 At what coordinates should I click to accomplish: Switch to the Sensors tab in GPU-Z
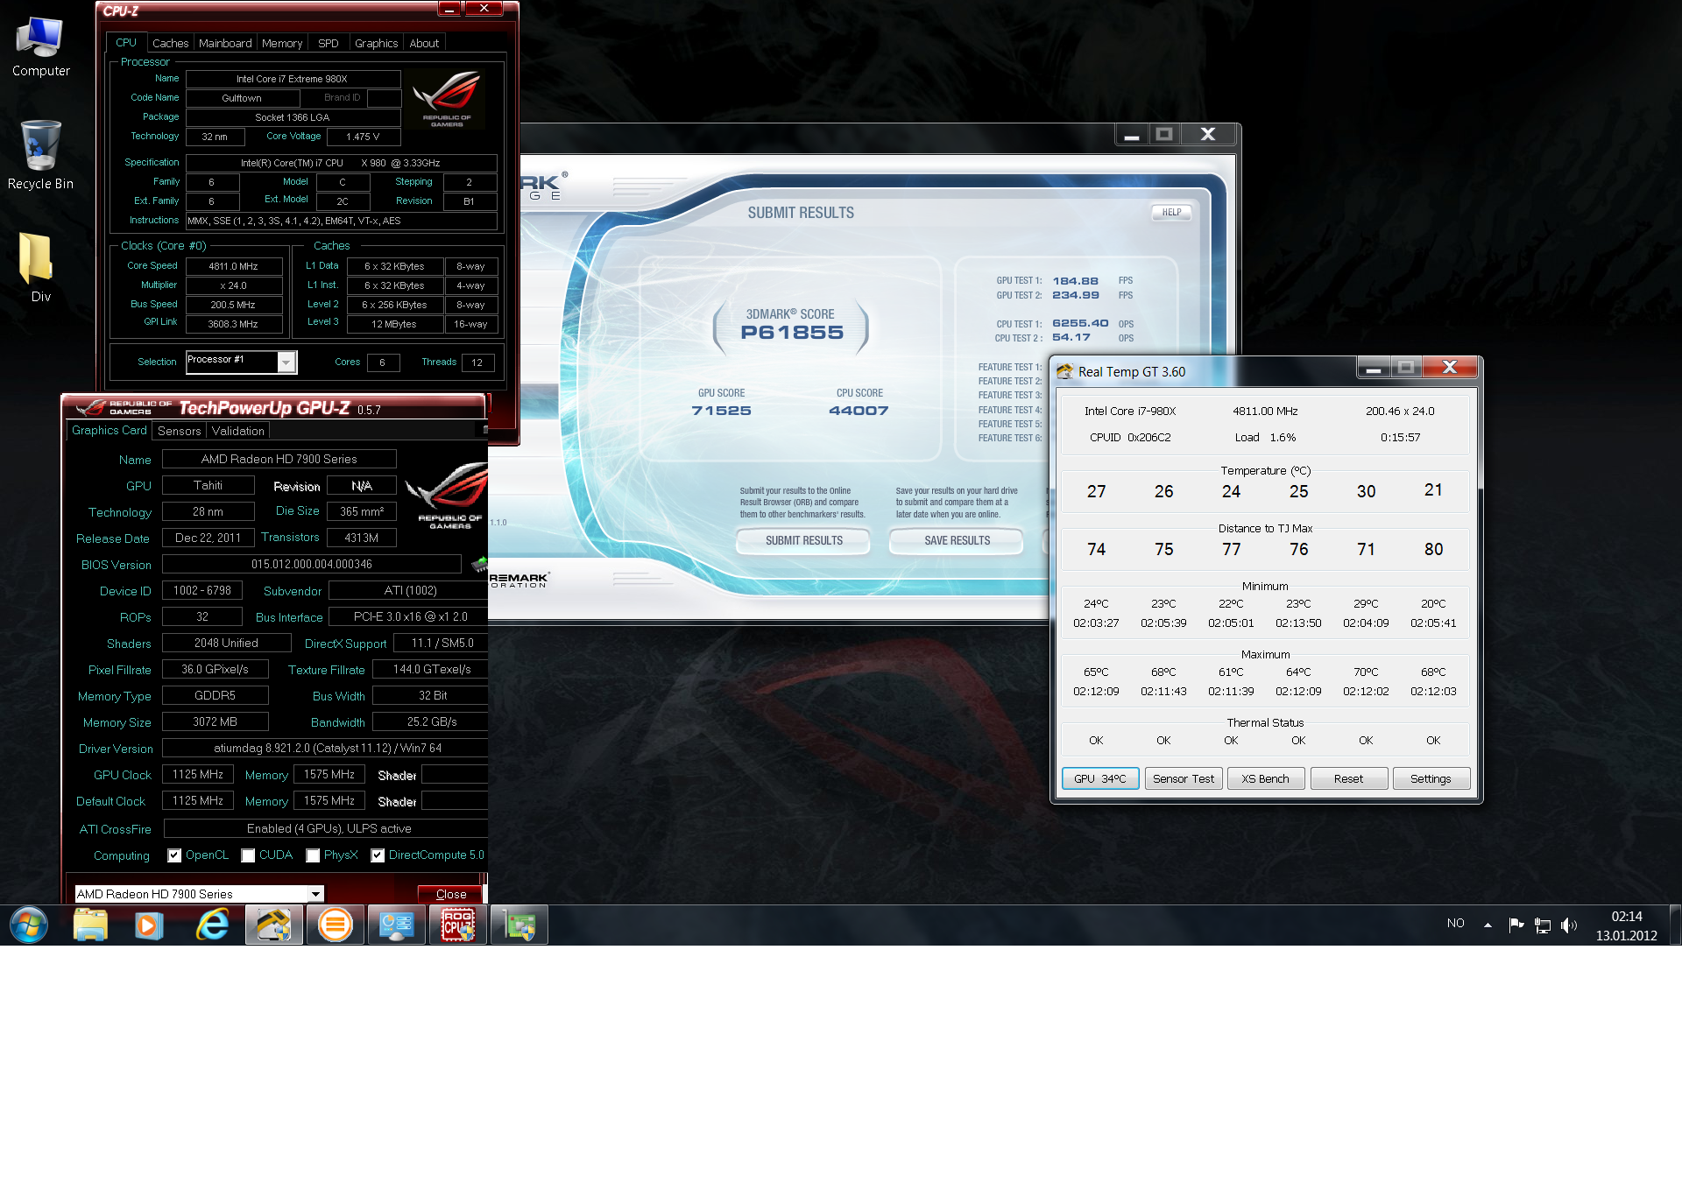(180, 431)
